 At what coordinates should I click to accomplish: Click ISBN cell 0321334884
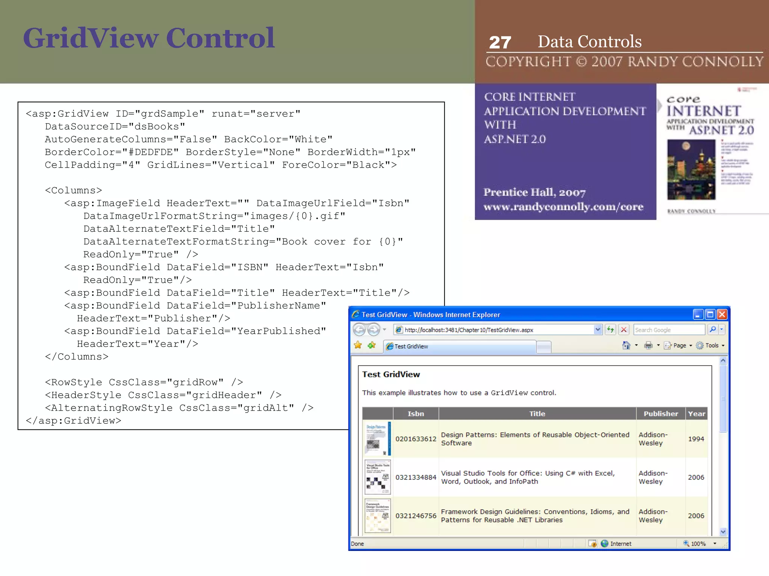tap(416, 477)
